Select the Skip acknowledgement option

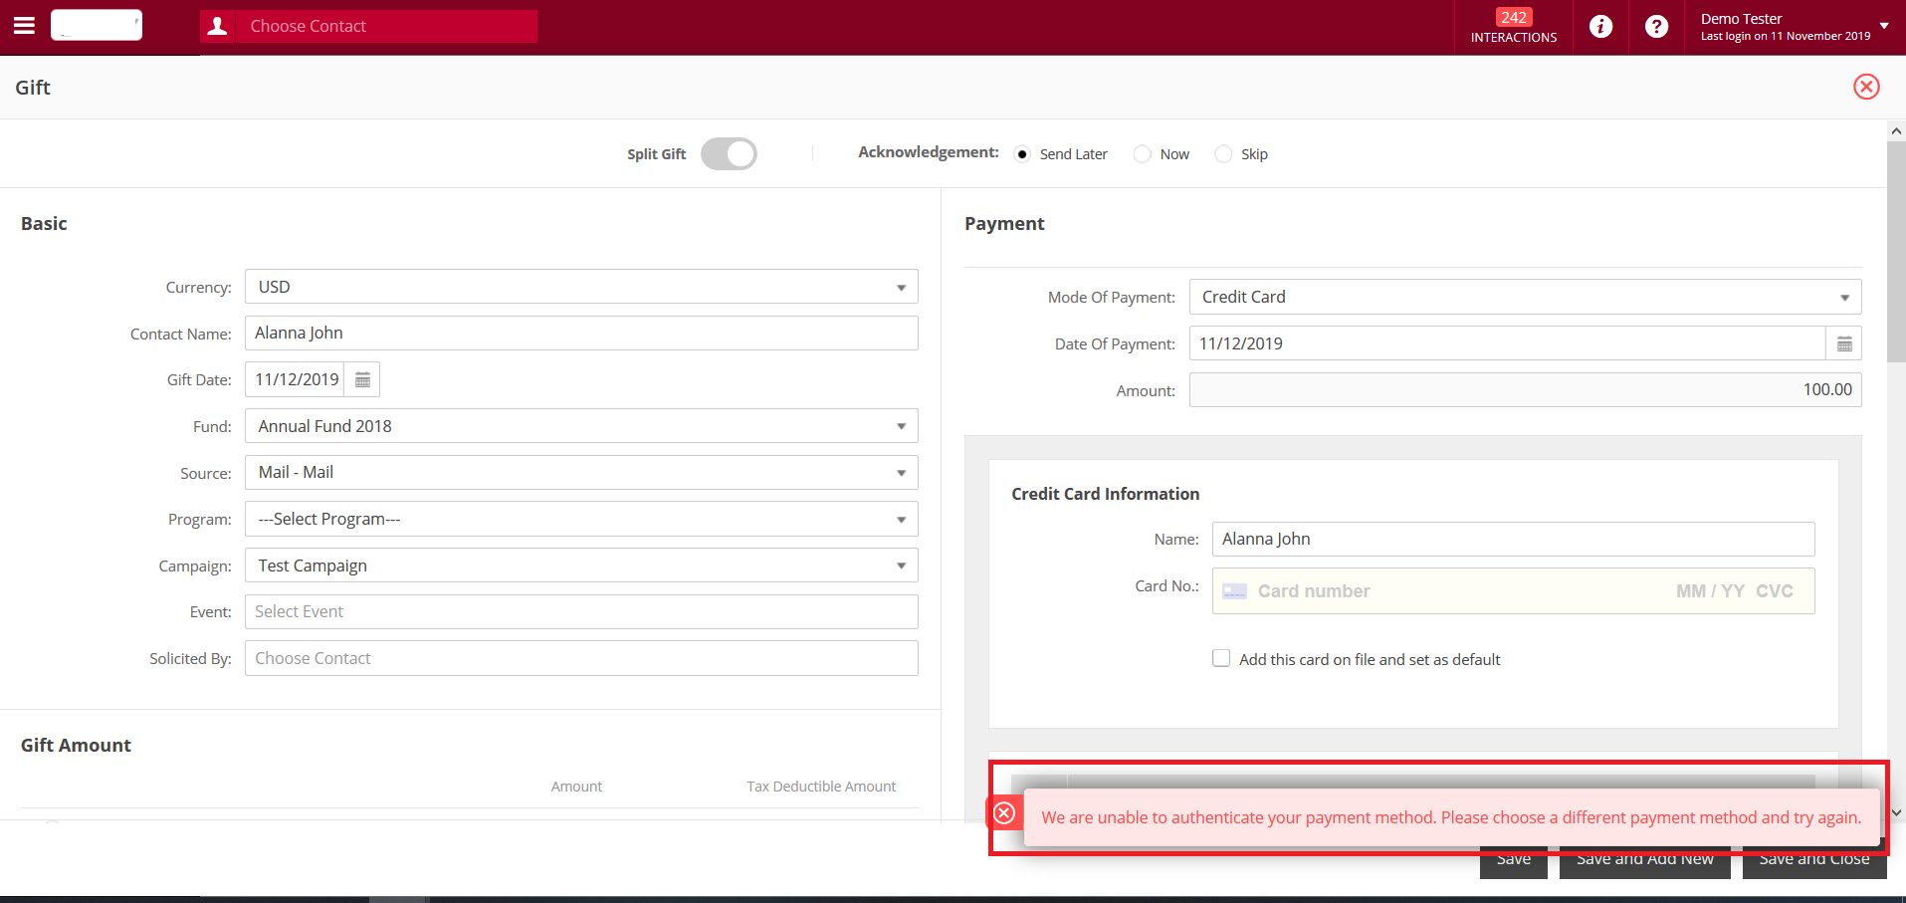[x=1223, y=154]
